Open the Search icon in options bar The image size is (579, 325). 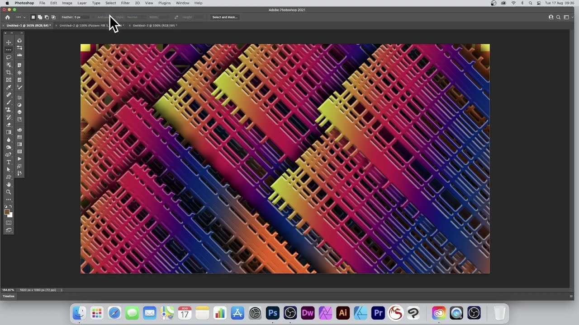[558, 17]
